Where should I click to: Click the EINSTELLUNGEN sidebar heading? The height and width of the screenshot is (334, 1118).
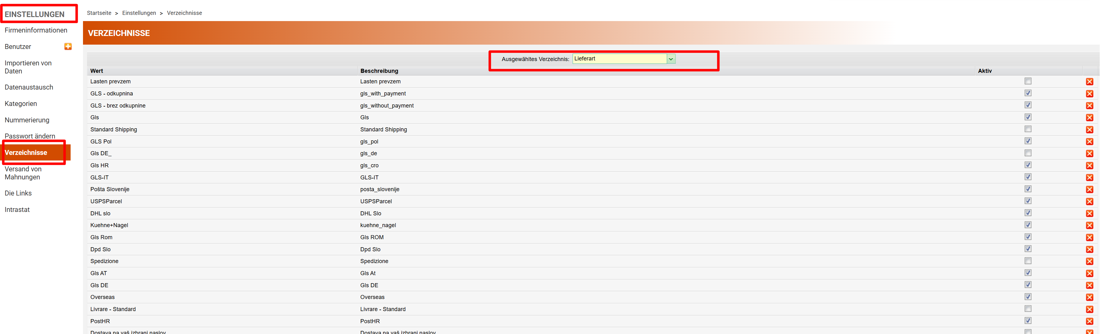pos(35,14)
